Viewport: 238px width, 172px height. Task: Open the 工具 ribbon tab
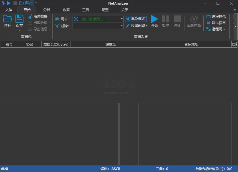pyautogui.click(x=86, y=9)
